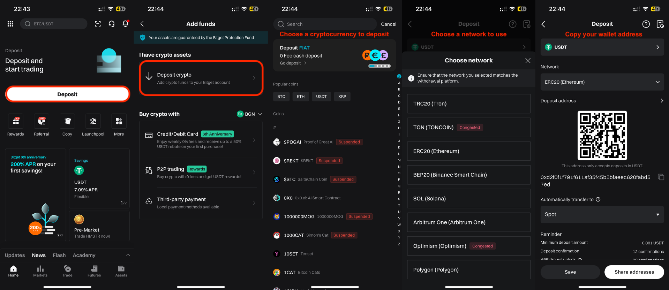Viewport: 669px width, 290px height.
Task: Open 10SET Tenset coin row
Action: tap(335, 254)
